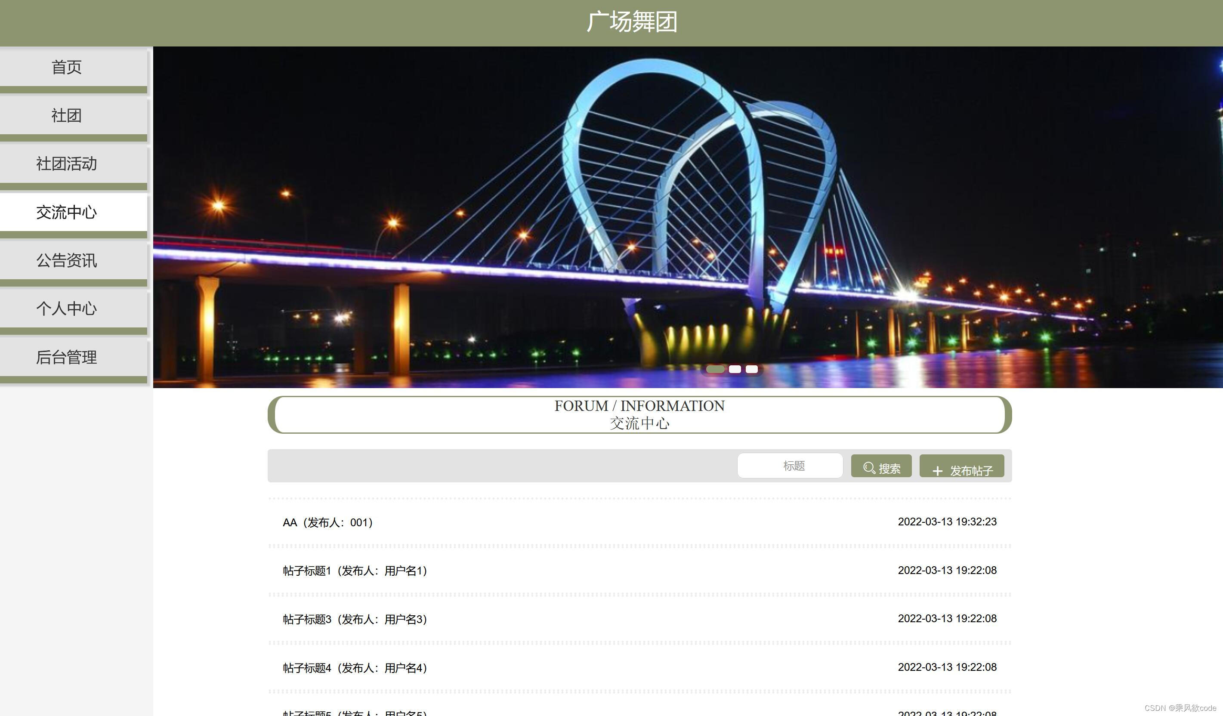
Task: Switch to the second carousel indicator
Action: 735,370
